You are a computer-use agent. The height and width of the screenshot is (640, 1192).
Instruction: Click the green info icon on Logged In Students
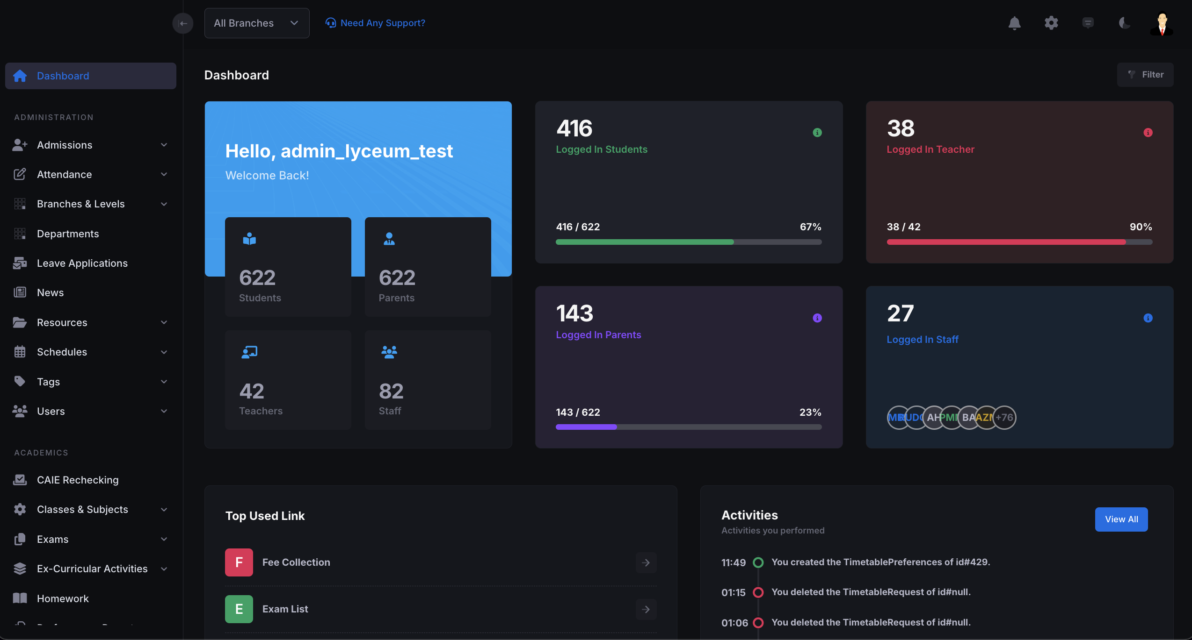point(817,133)
